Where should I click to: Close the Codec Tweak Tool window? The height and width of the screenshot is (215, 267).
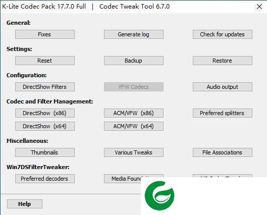tap(259, 7)
